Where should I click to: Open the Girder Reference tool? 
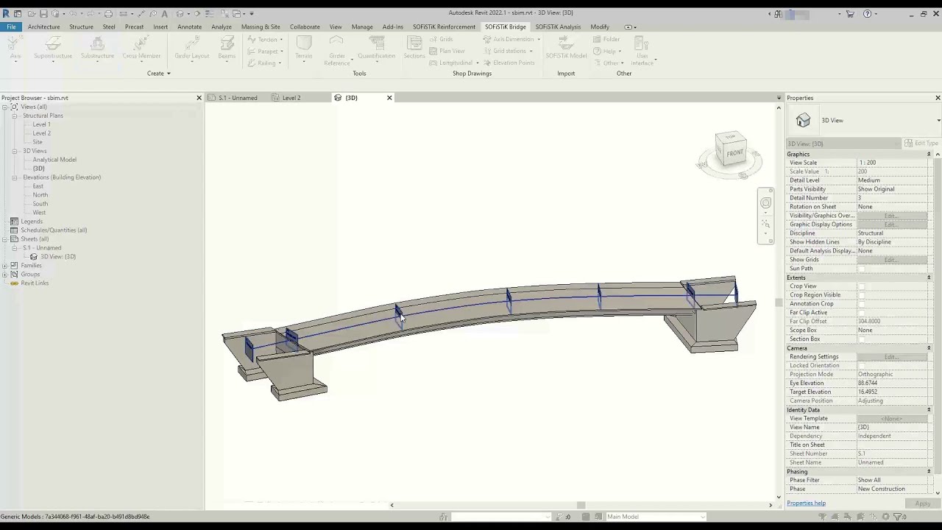(337, 52)
